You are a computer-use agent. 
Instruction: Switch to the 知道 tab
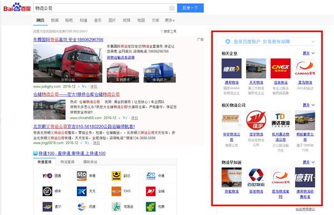(x=83, y=20)
